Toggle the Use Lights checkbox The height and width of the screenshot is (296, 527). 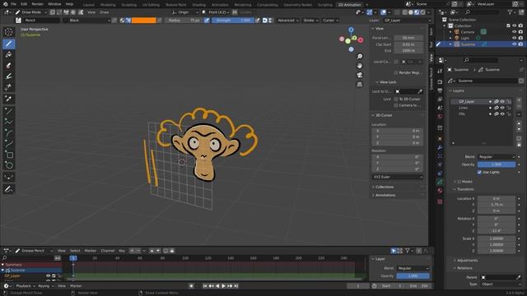coord(479,172)
